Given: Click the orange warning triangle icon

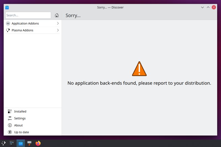Looking at the screenshot, I should [x=139, y=69].
